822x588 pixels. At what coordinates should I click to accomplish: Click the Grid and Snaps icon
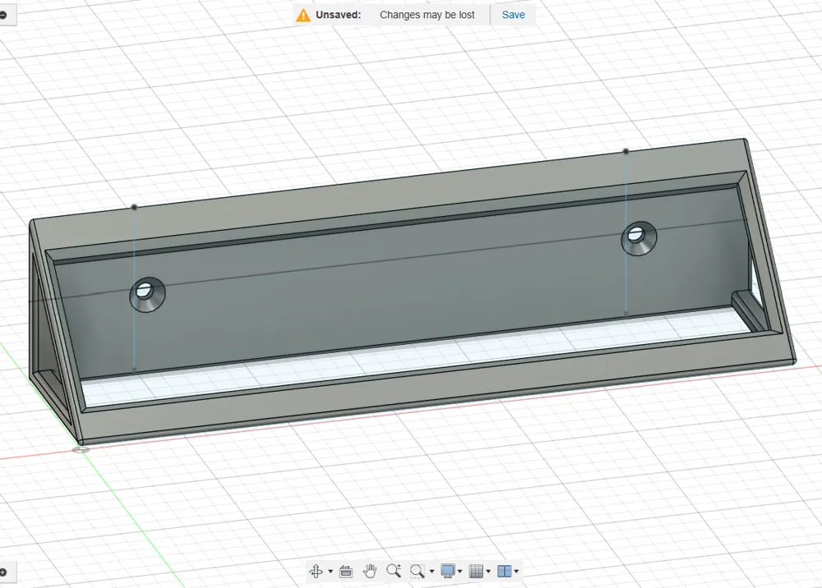pyautogui.click(x=476, y=571)
